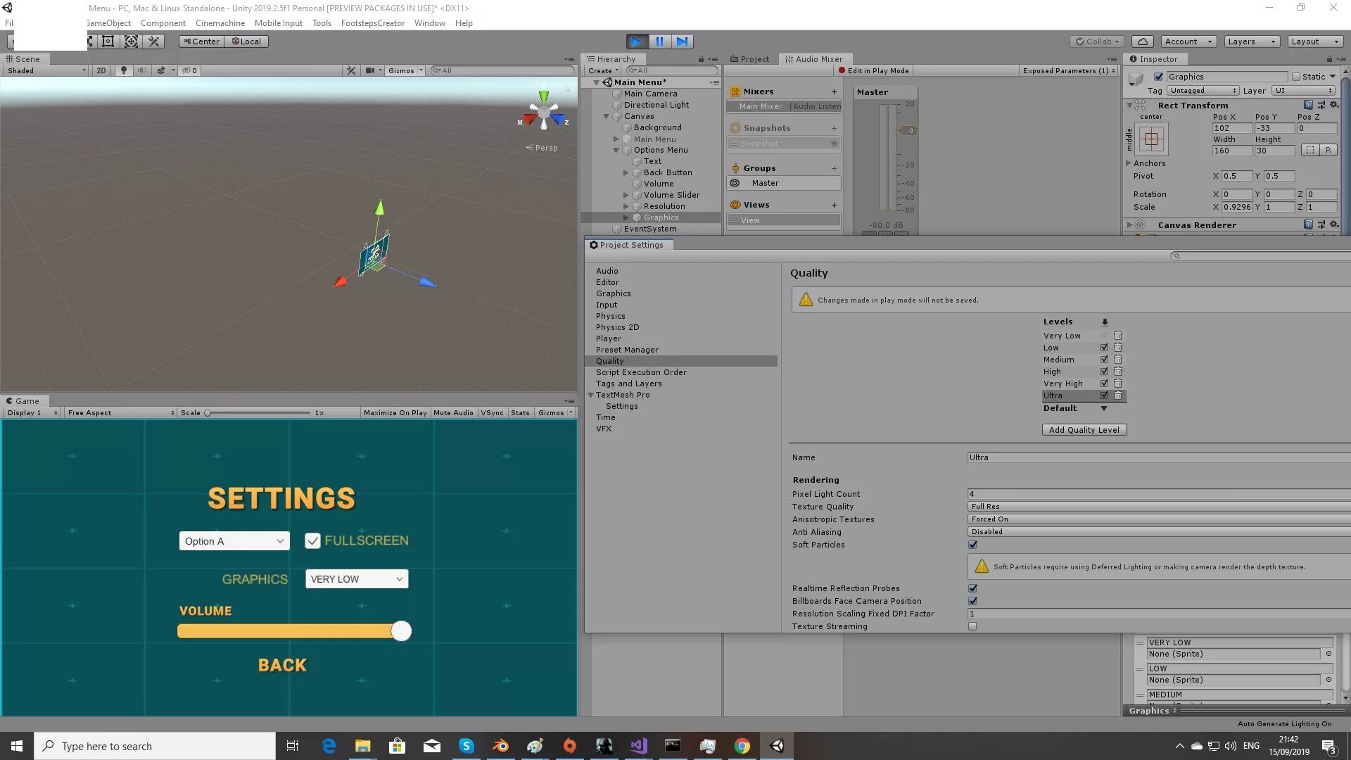Open Unity from Windows taskbar
This screenshot has height=760, width=1351.
(x=777, y=746)
